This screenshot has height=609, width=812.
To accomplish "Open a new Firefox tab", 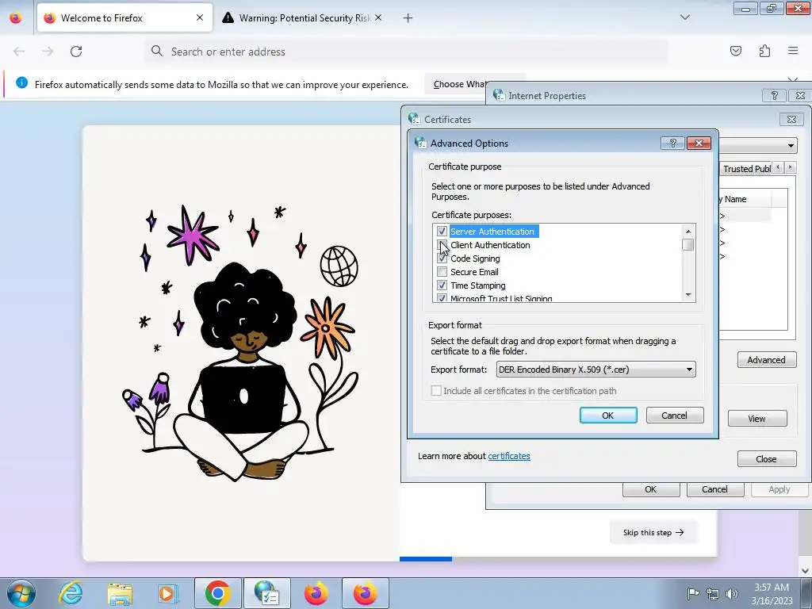I will coord(408,18).
